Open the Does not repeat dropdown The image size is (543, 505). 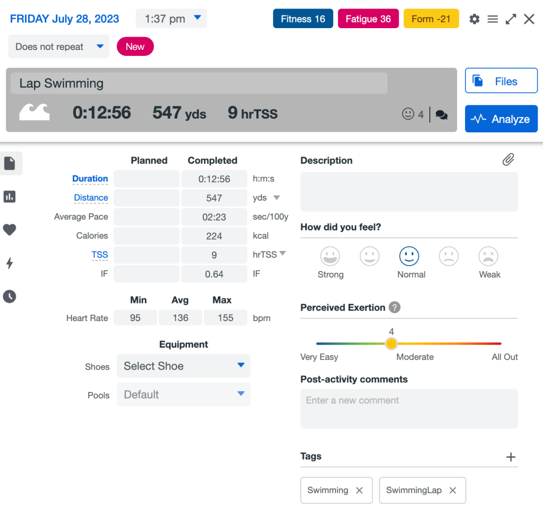[59, 47]
